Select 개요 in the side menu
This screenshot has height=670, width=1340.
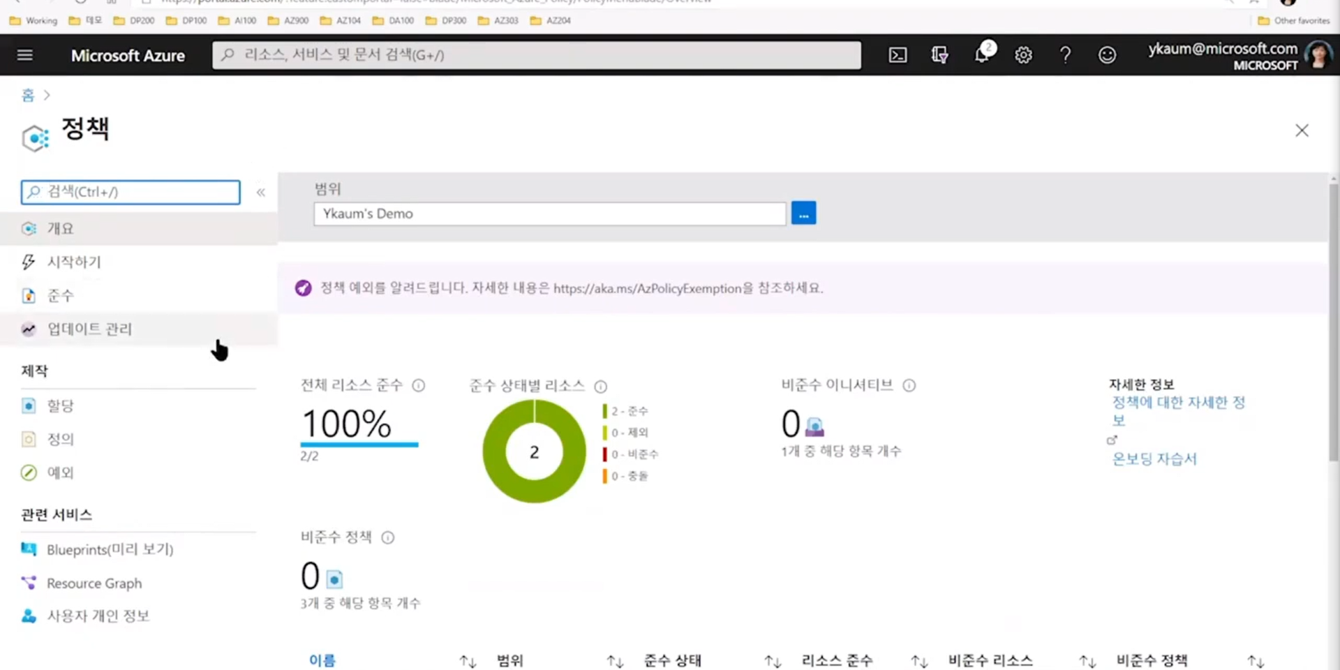pos(138,228)
